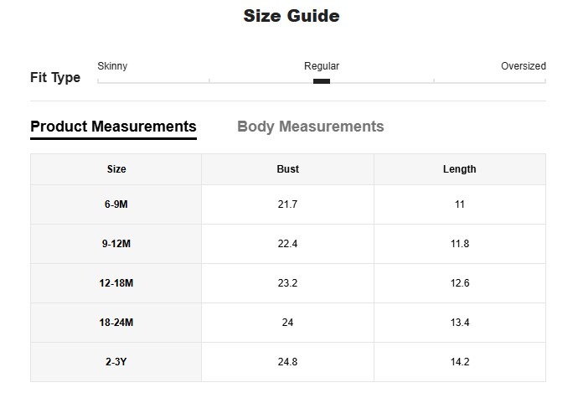Select the 9-12M size row label
The height and width of the screenshot is (393, 578).
pyautogui.click(x=116, y=244)
